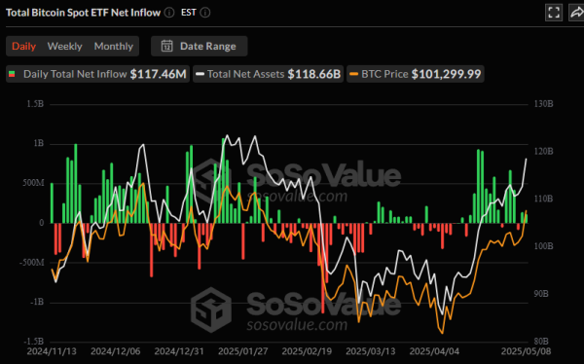The width and height of the screenshot is (584, 364).
Task: Open the Date Range picker
Action: (x=199, y=46)
